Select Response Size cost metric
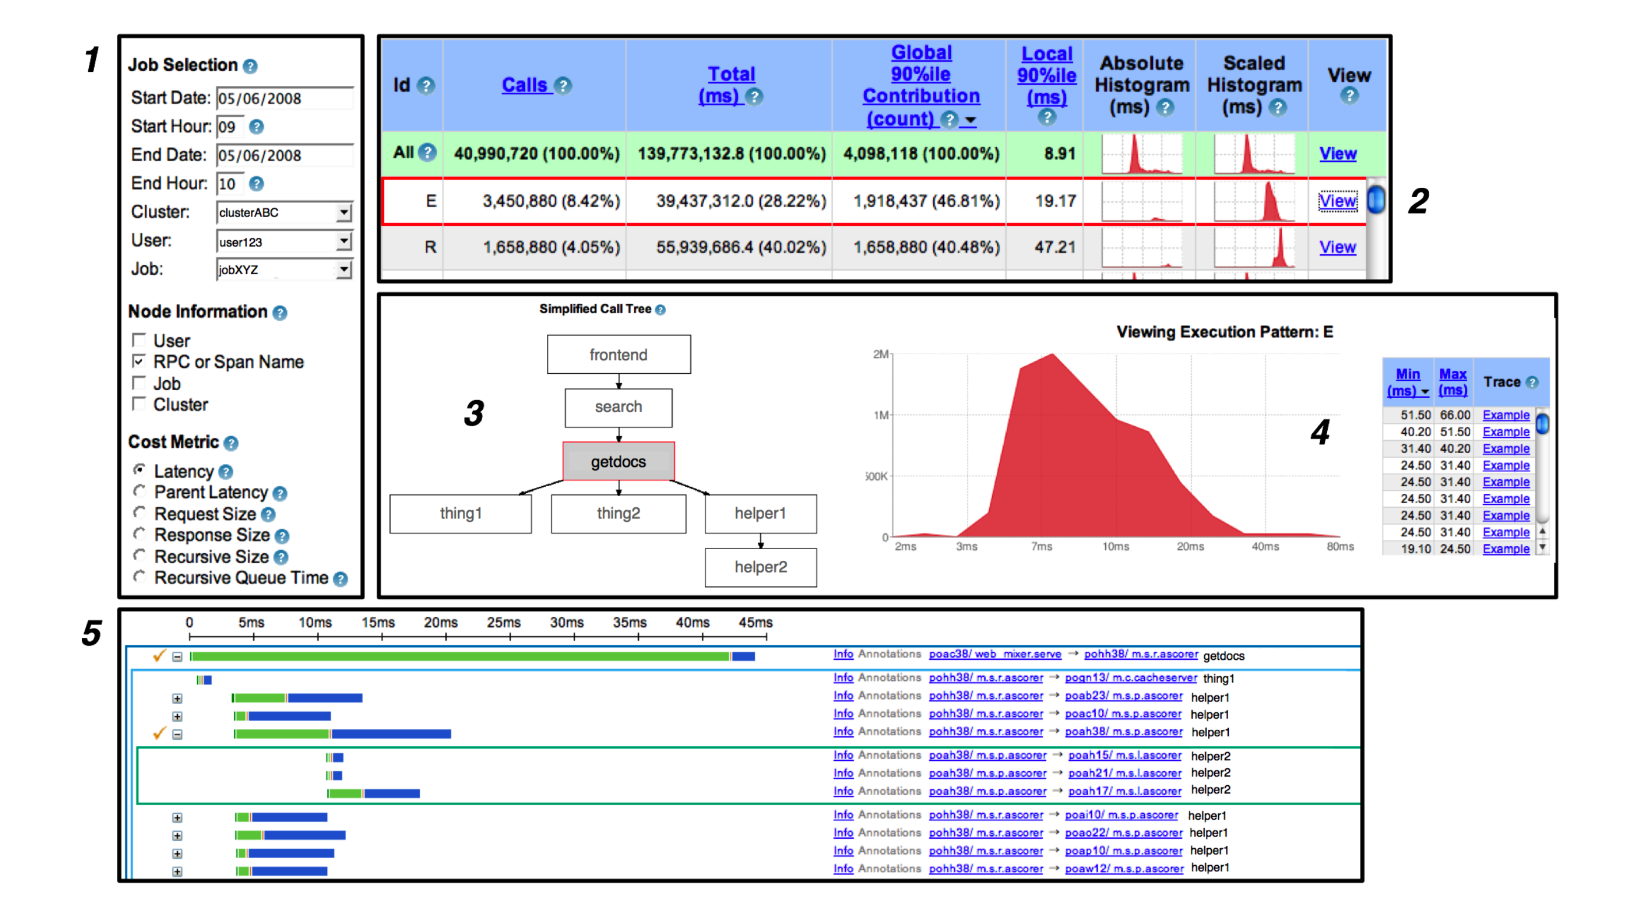The width and height of the screenshot is (1638, 917). point(140,534)
